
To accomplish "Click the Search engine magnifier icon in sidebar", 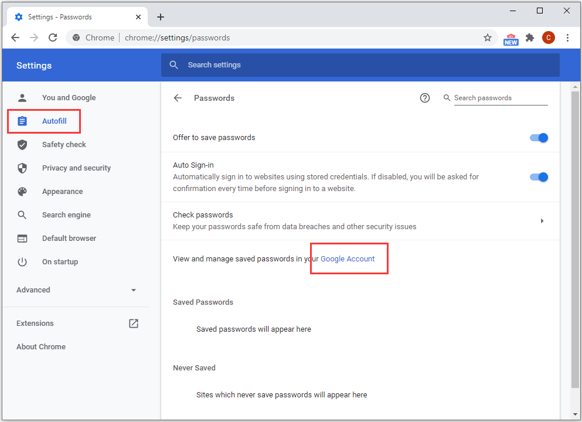I will coord(22,215).
